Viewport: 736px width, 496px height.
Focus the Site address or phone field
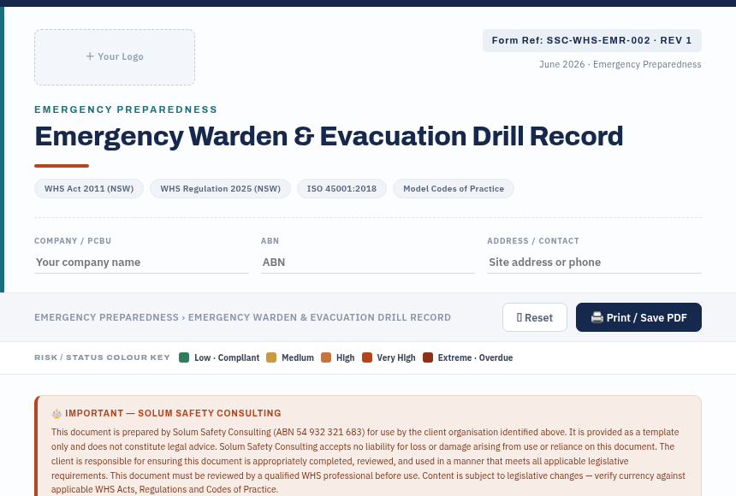[x=594, y=263]
